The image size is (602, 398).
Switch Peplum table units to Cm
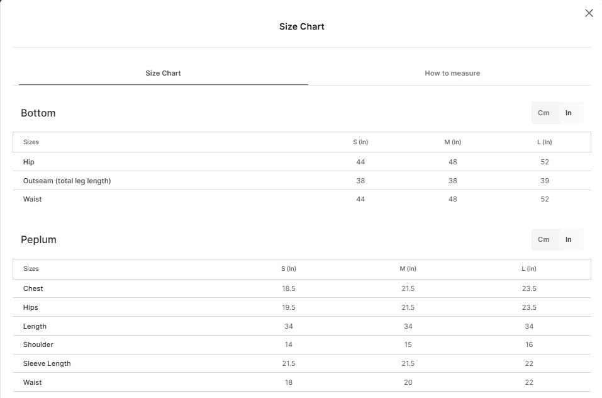[x=543, y=239]
